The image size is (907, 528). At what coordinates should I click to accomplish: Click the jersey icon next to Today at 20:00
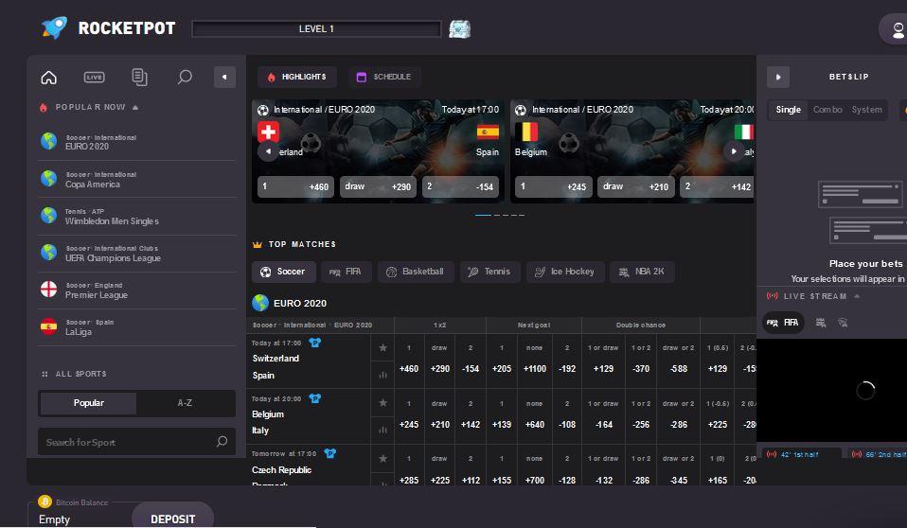click(314, 398)
